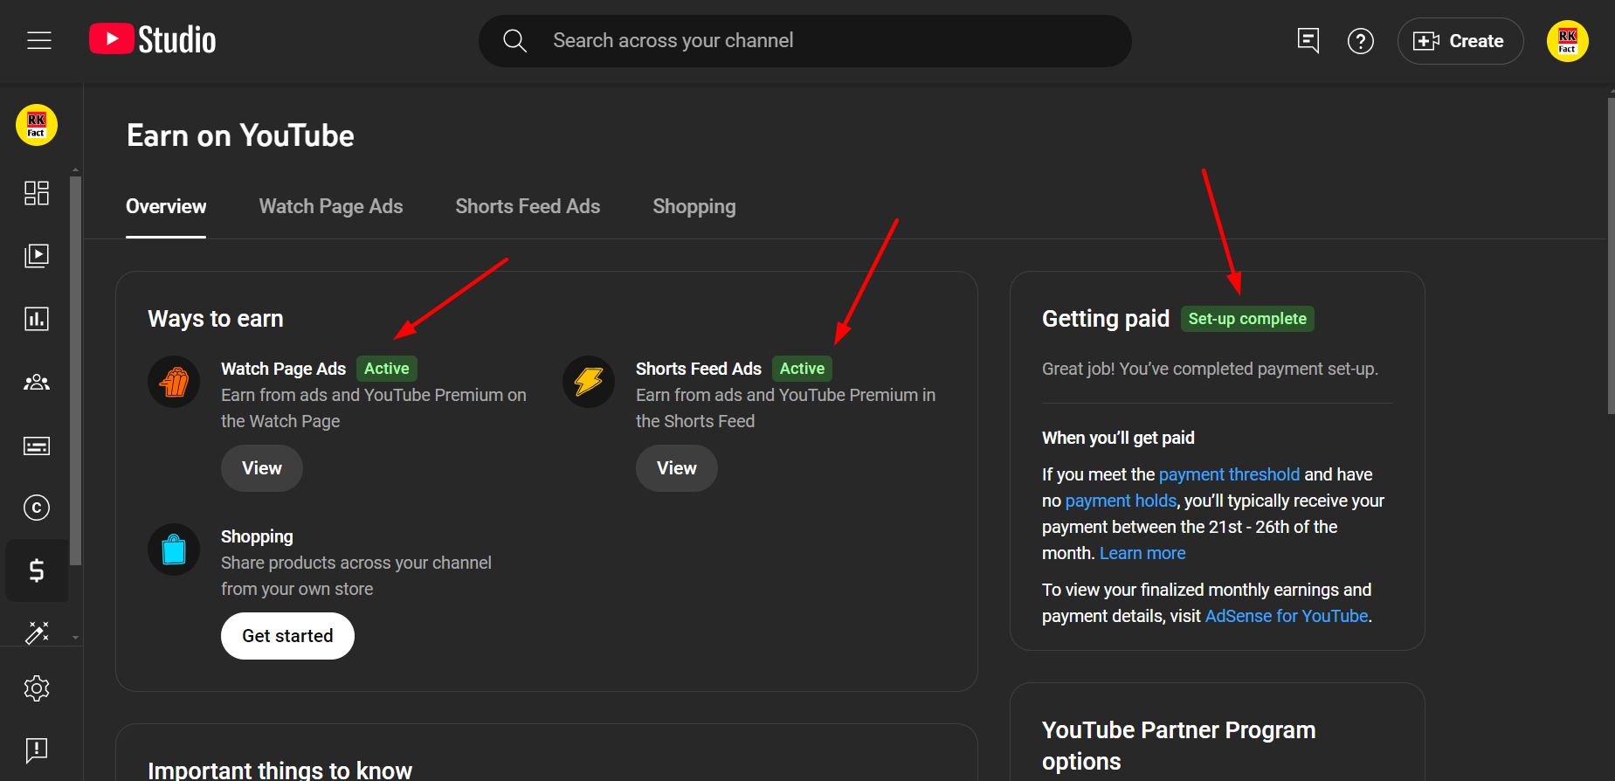Screen dimensions: 1615x781
Task: Open Customization magic wand icon in sidebar
Action: coord(37,632)
